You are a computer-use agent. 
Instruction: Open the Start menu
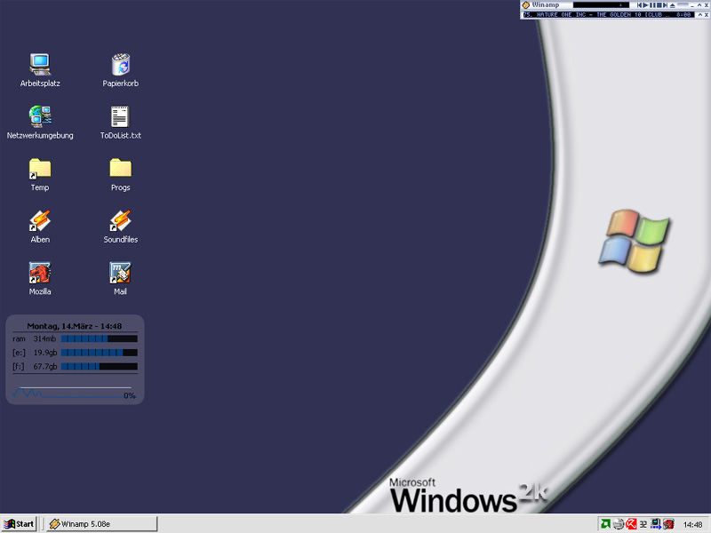click(19, 524)
